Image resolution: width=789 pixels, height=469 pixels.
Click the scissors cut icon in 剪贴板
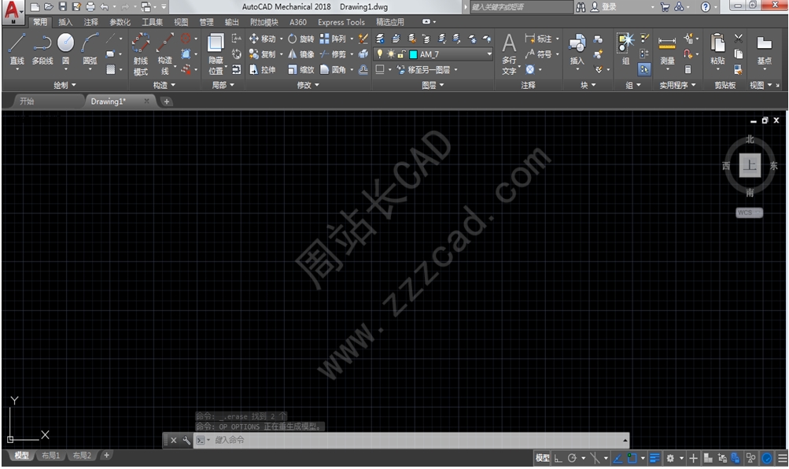[x=738, y=39]
